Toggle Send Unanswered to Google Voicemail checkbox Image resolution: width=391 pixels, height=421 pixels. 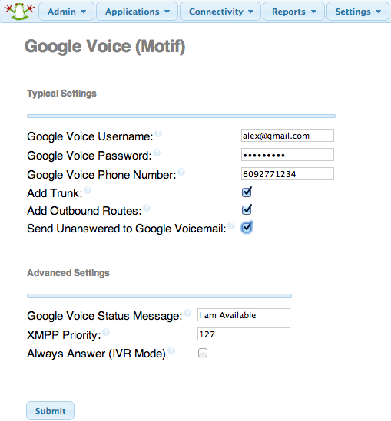pos(247,228)
